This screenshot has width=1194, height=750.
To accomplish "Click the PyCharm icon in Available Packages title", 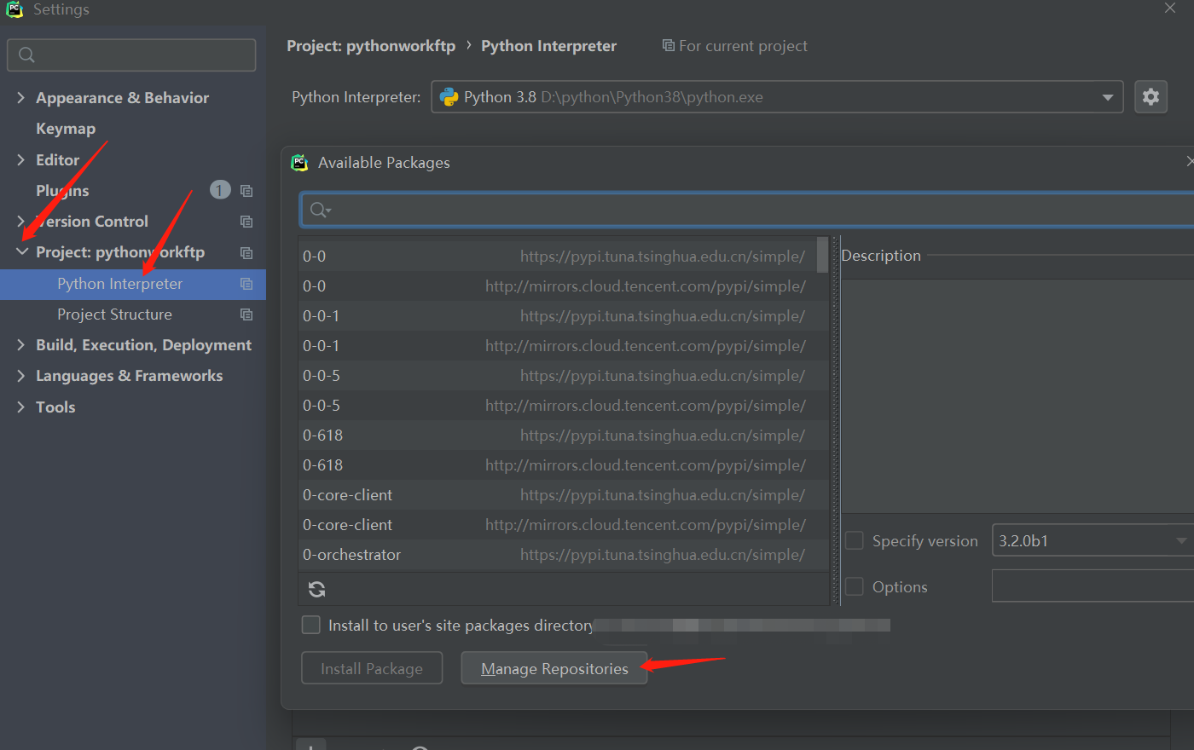I will coord(299,163).
